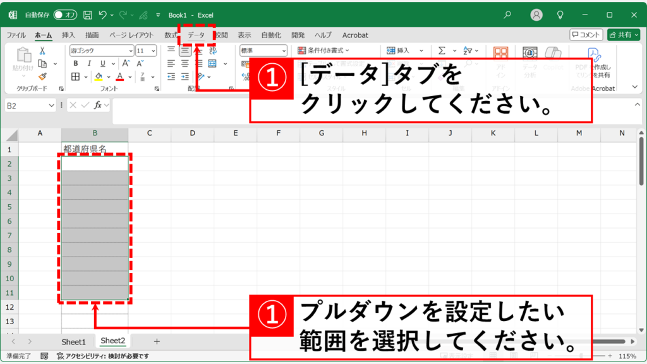Click the lightbulb icon in the title bar
The width and height of the screenshot is (647, 364).
pyautogui.click(x=560, y=15)
